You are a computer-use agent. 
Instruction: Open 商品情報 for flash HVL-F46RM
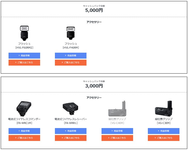71,56
